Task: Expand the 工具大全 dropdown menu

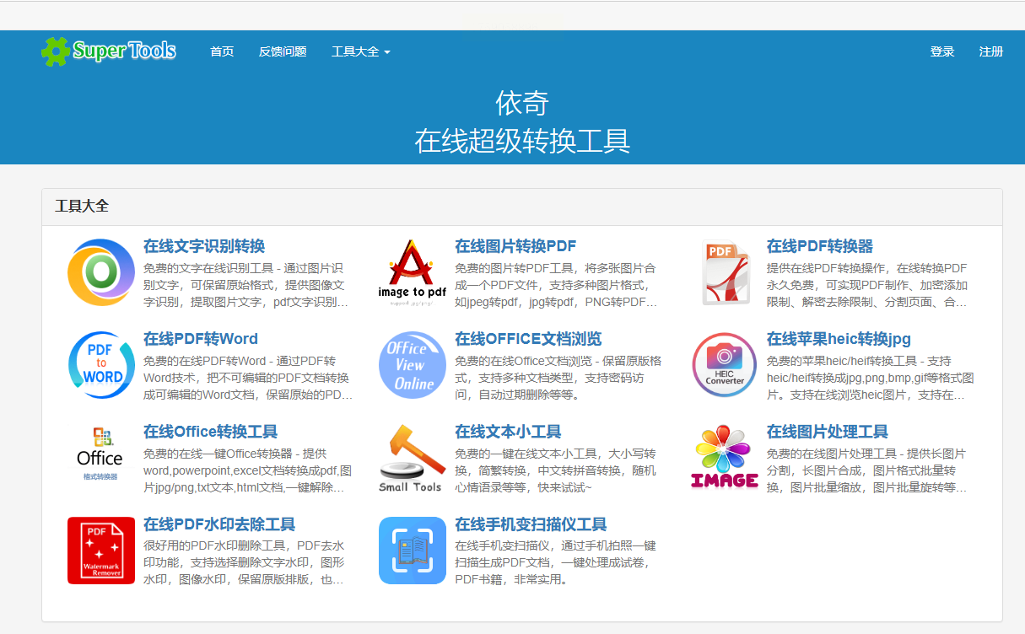Action: click(361, 51)
